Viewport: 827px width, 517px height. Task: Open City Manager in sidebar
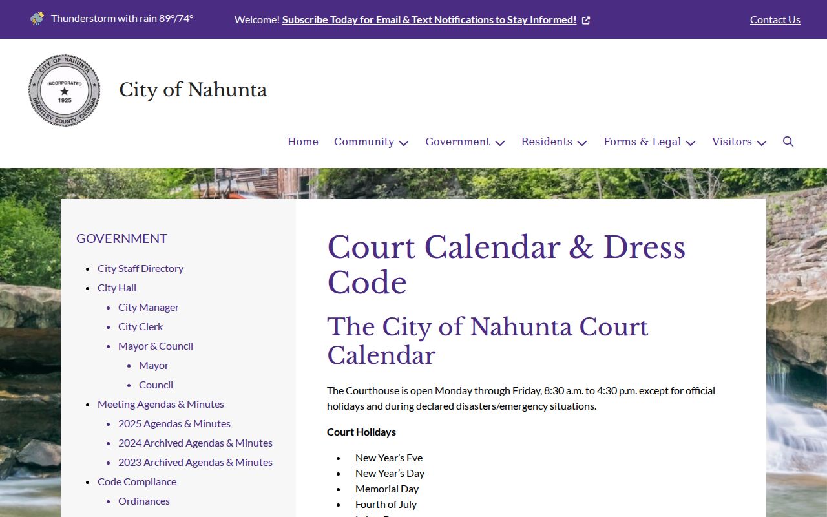click(x=149, y=307)
